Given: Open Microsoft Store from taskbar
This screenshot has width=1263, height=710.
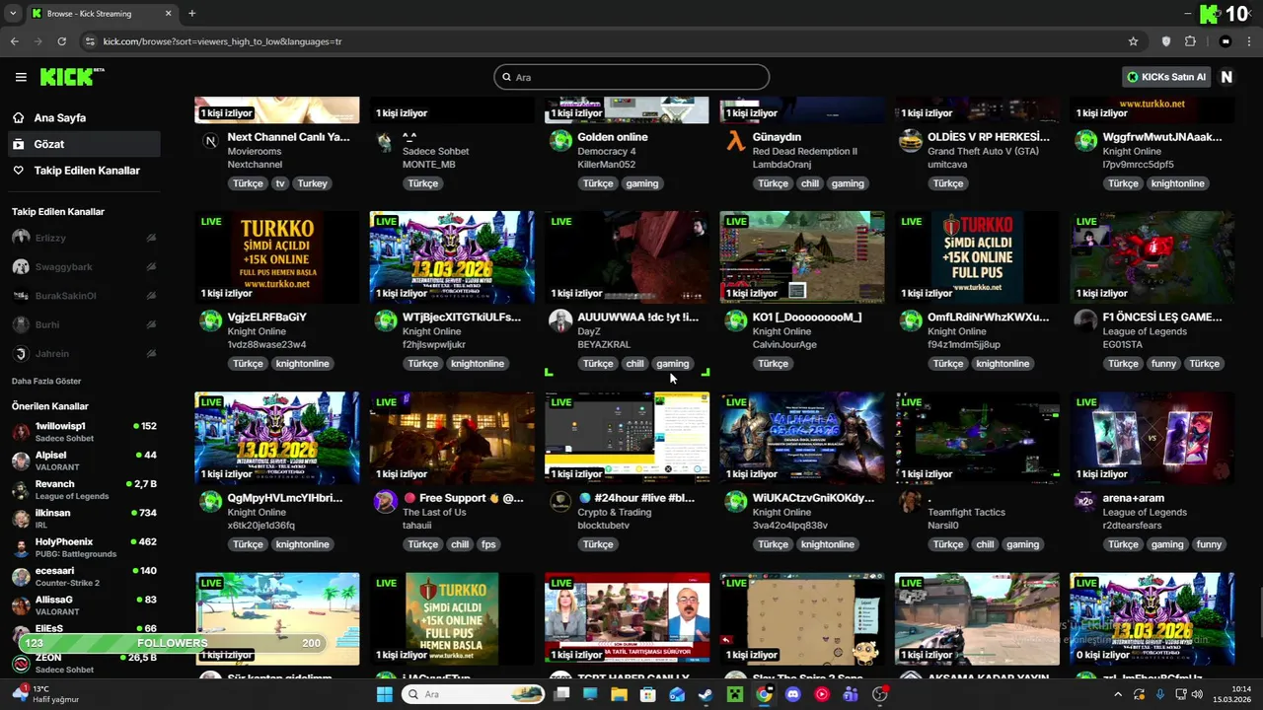Looking at the screenshot, I should pos(647,694).
